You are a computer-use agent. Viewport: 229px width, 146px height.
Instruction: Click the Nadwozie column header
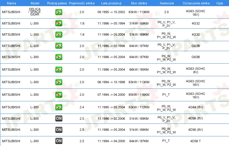(x=167, y=3)
